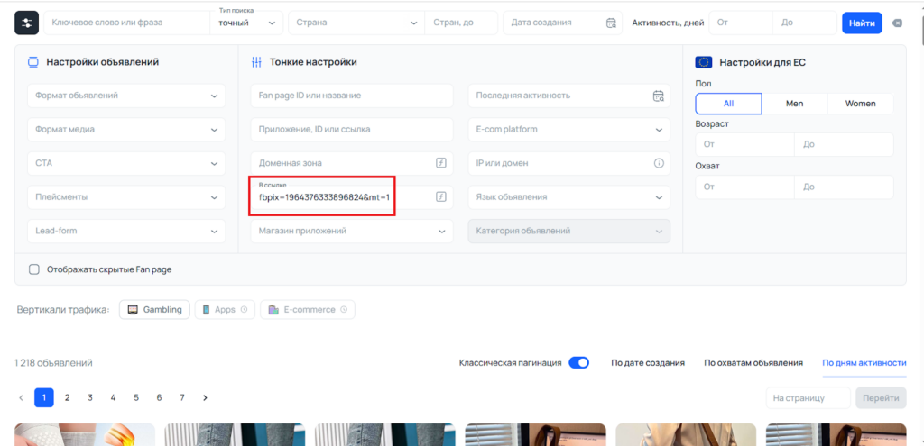This screenshot has height=446, width=924.
Task: Expand the E-com platform dropdown
Action: coord(569,130)
